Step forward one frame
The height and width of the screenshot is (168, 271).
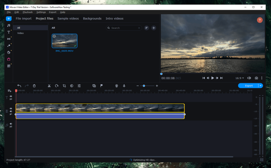point(217,78)
